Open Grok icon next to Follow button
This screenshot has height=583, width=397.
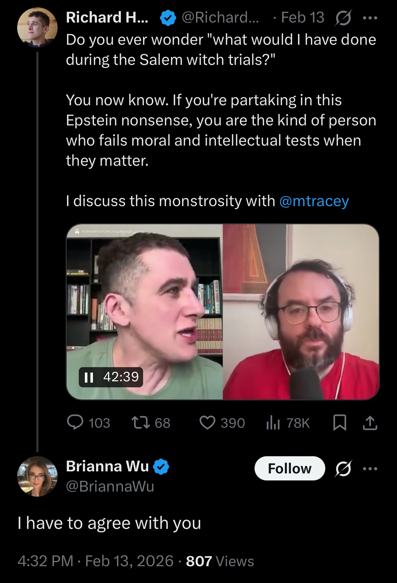click(343, 468)
